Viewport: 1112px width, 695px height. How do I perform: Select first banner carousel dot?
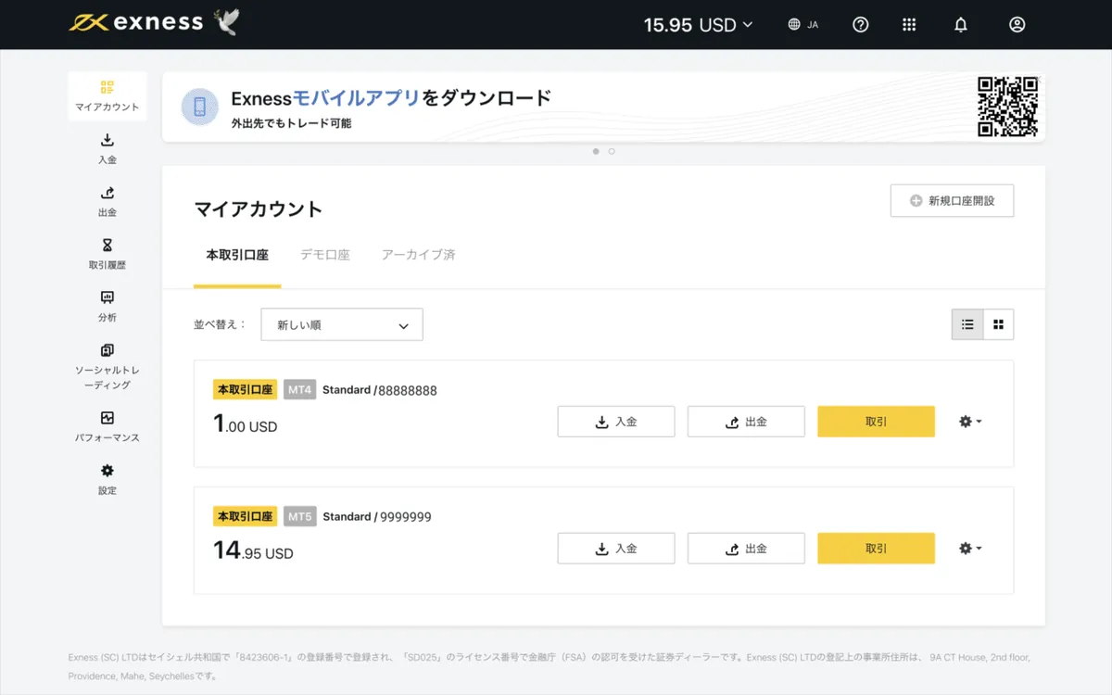tap(596, 151)
